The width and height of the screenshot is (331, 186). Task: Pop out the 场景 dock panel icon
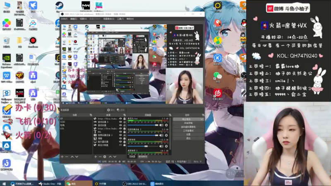[91, 115]
